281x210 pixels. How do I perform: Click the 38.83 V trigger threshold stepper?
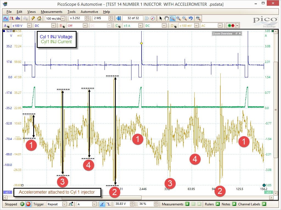(x=132, y=204)
